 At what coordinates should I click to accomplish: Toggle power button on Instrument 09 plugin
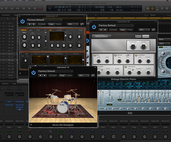(94, 27)
